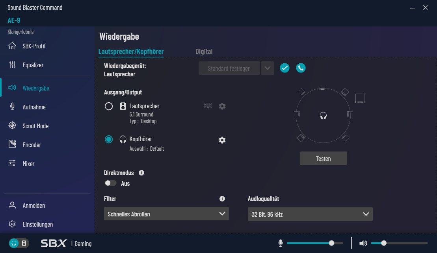437x253 pixels.
Task: Click the side right speaker icon in diagram
Action: tap(350, 114)
